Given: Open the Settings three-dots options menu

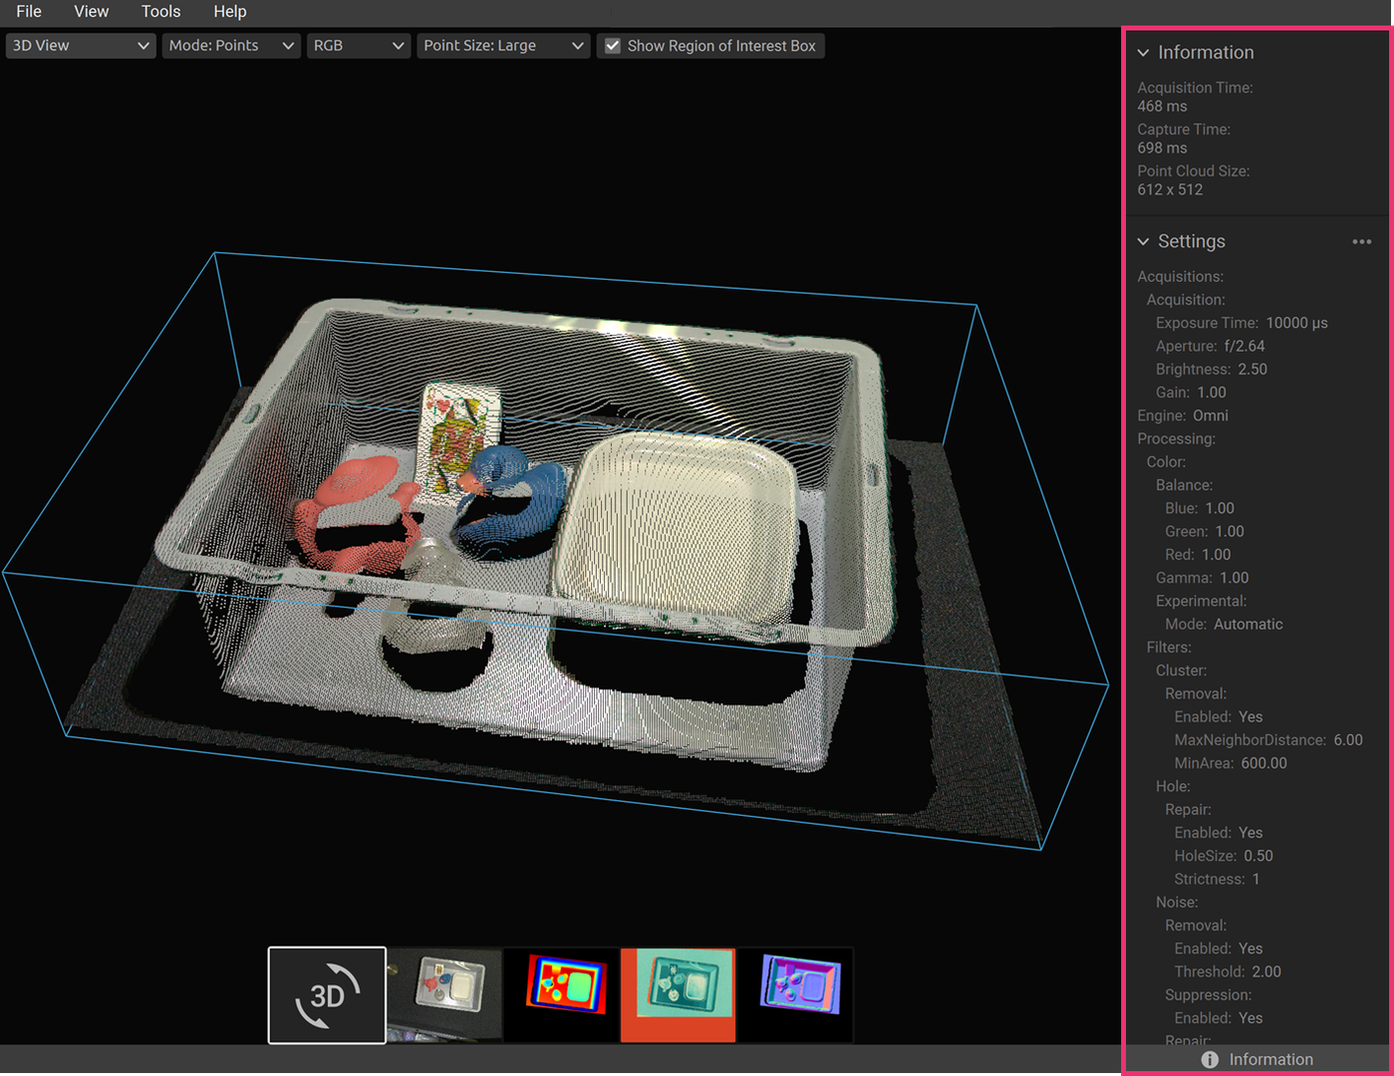Looking at the screenshot, I should (x=1361, y=242).
